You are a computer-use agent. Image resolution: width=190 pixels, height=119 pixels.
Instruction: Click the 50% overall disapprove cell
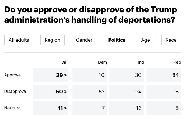pos(51,92)
